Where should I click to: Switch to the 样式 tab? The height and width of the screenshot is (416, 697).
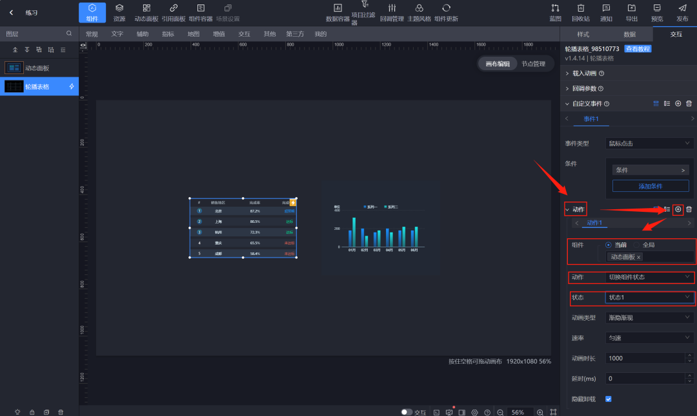pos(583,34)
